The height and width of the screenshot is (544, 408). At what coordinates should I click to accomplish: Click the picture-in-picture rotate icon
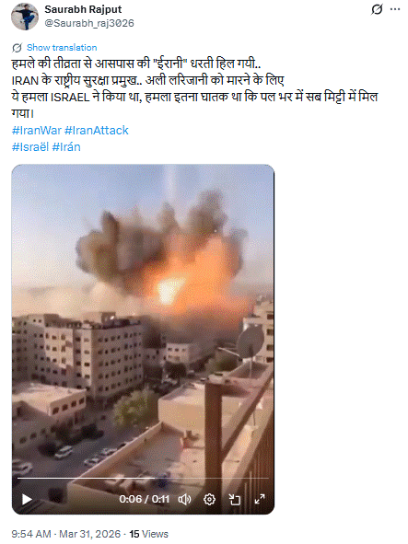point(234,499)
